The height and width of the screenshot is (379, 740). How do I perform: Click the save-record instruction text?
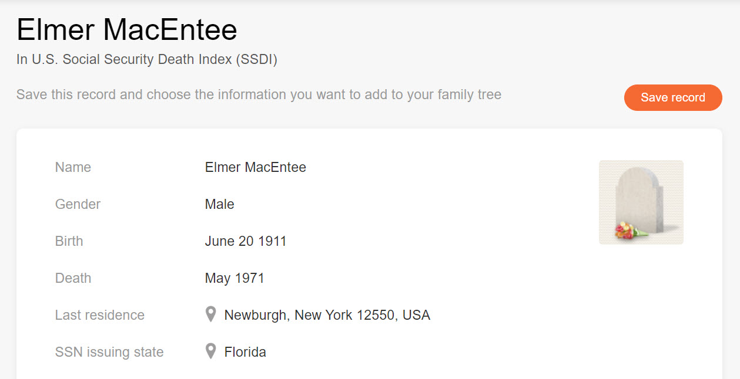point(259,94)
